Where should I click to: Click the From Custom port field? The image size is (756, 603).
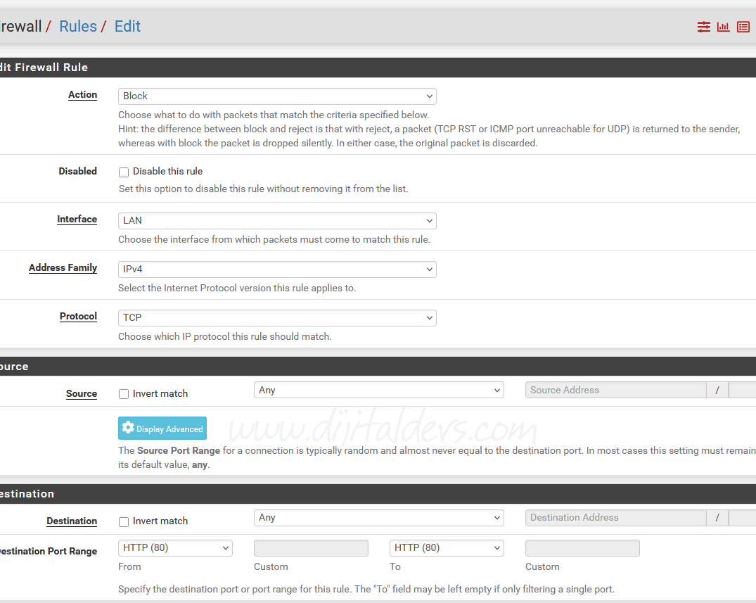point(311,548)
